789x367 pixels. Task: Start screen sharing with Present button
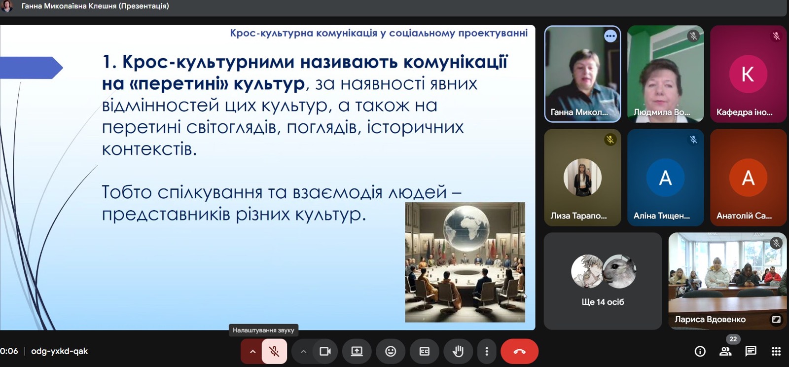click(x=357, y=351)
